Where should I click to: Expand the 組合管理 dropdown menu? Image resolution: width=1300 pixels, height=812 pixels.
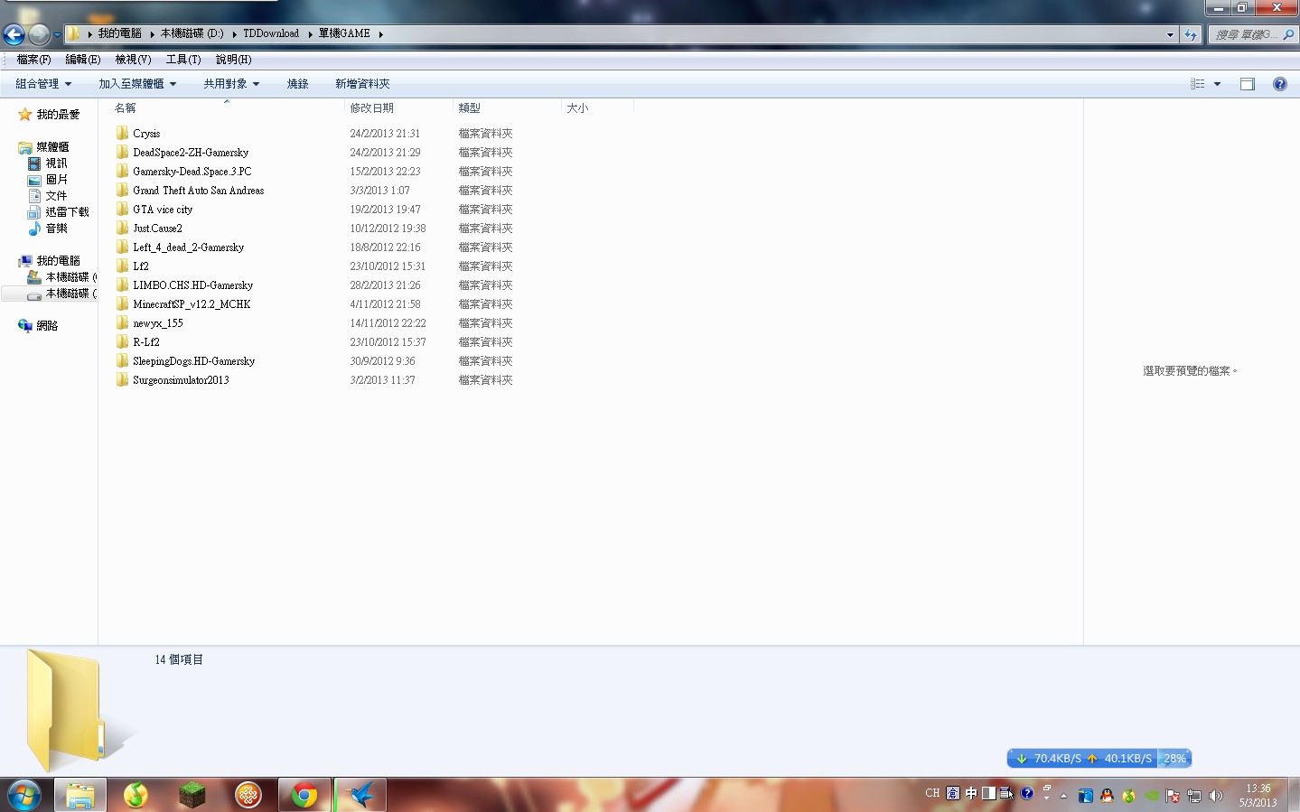click(43, 84)
